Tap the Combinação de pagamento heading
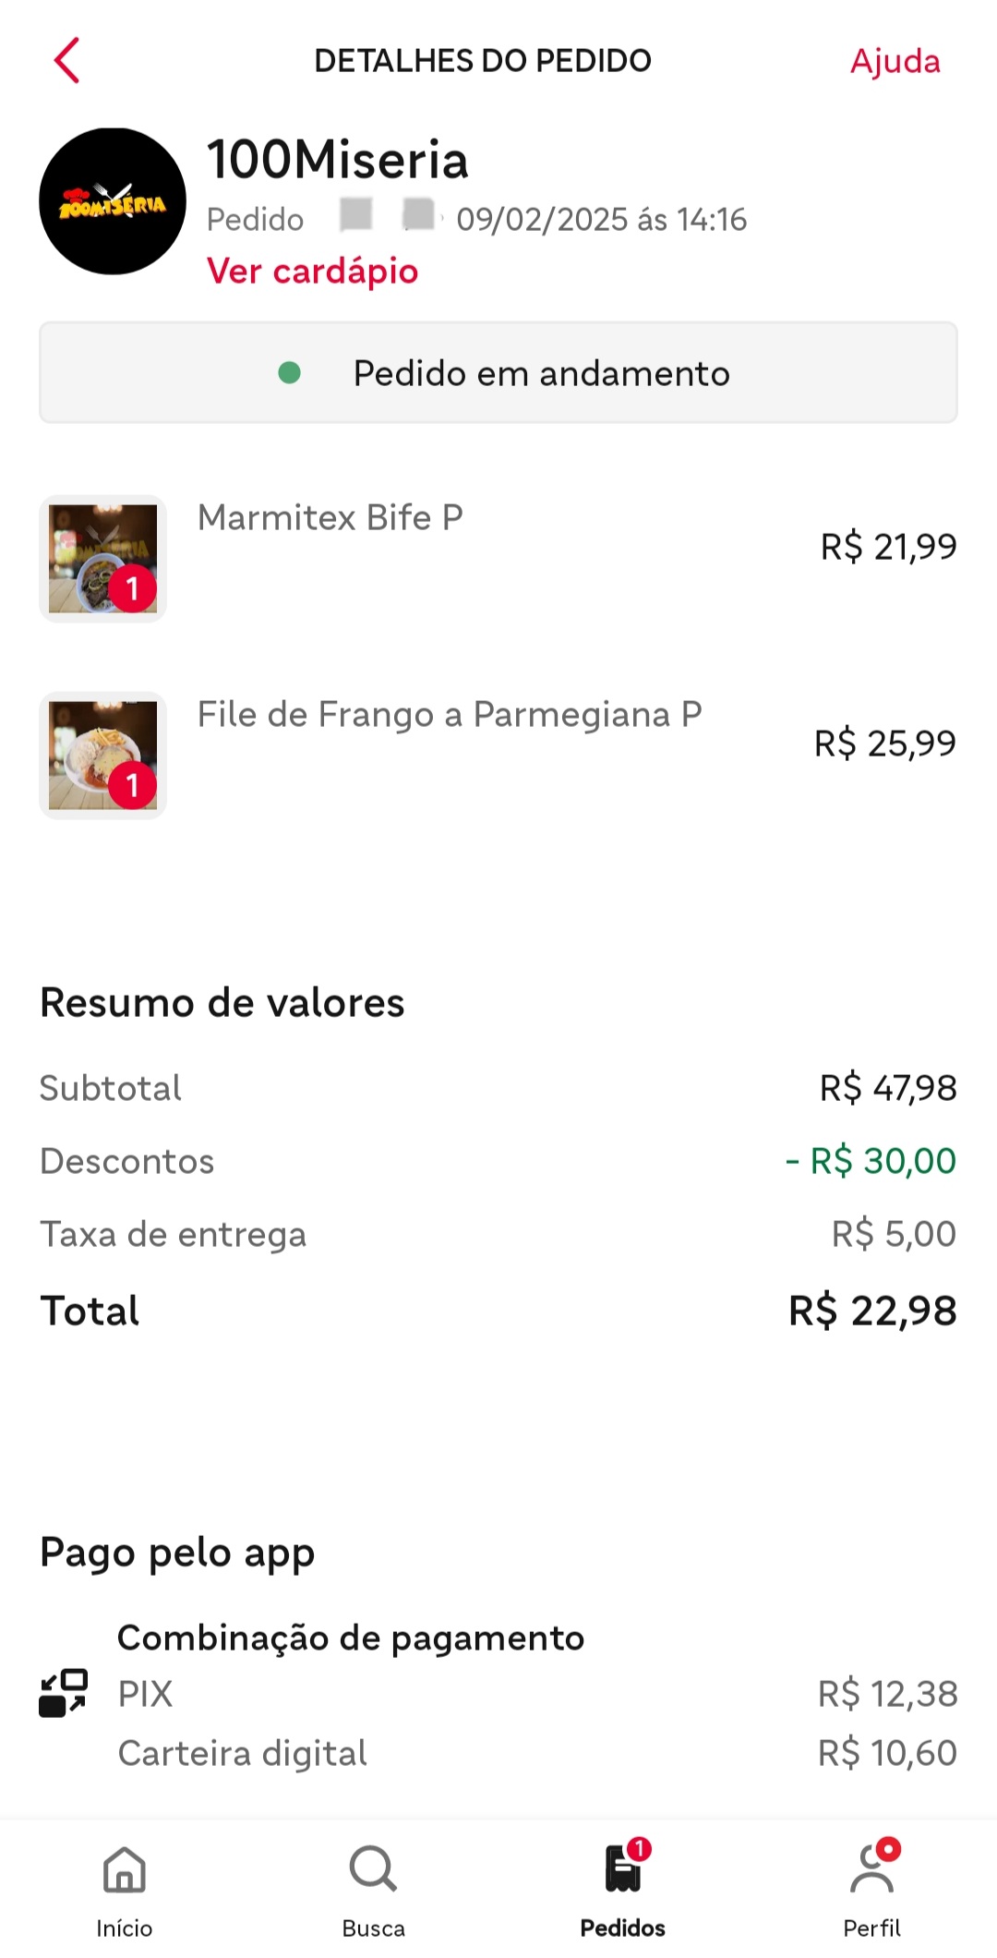The width and height of the screenshot is (997, 1958). [x=351, y=1638]
